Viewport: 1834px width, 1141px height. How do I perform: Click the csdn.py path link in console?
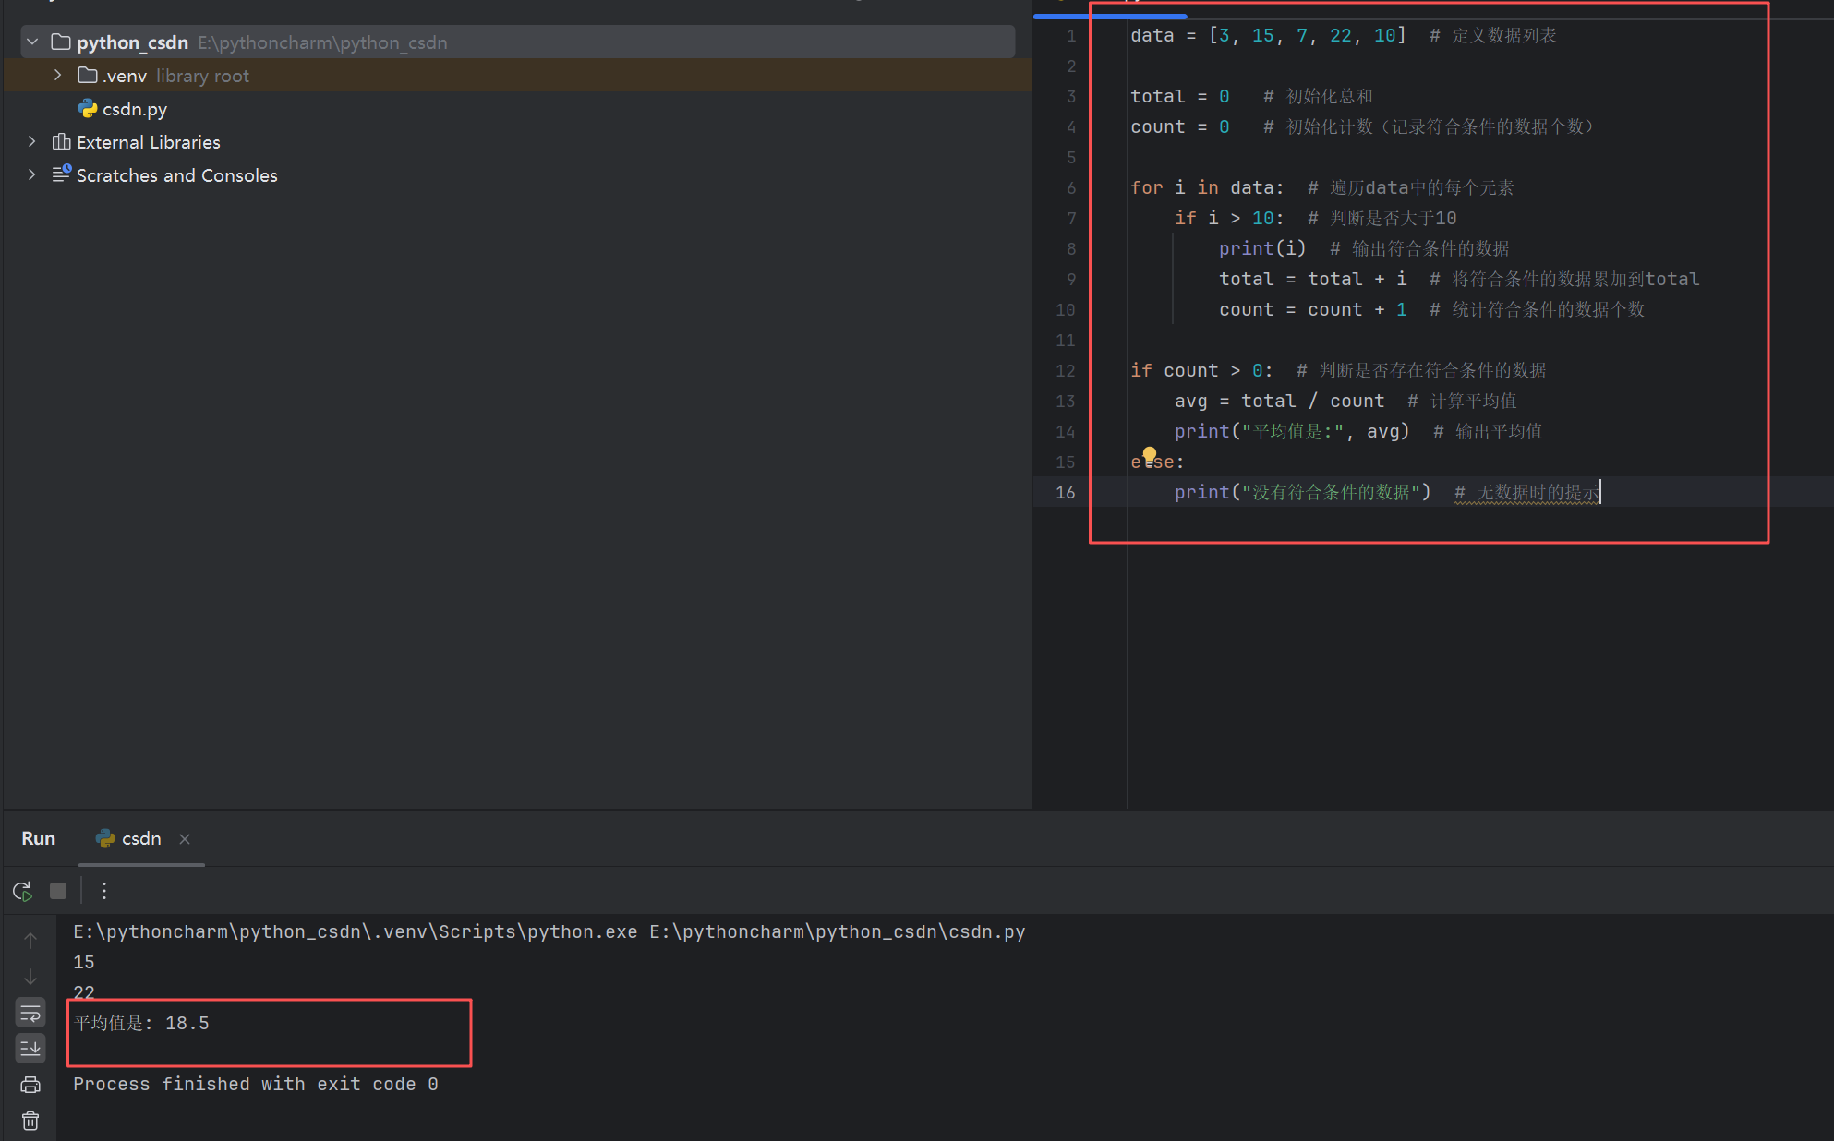pyautogui.click(x=837, y=932)
